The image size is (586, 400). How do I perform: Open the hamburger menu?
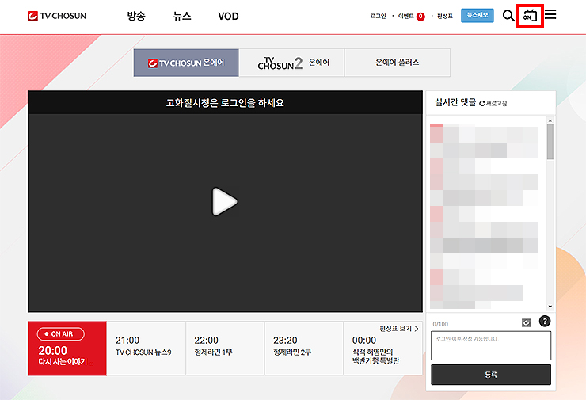pyautogui.click(x=550, y=14)
